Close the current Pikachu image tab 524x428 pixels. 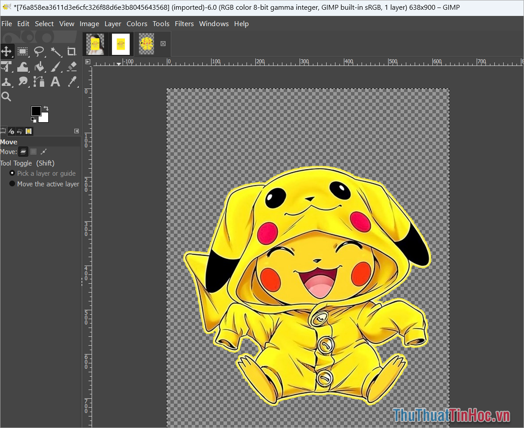click(163, 44)
